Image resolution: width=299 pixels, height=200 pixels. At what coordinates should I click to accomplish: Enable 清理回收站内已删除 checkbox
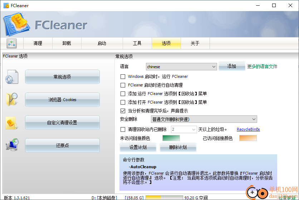[123, 130]
